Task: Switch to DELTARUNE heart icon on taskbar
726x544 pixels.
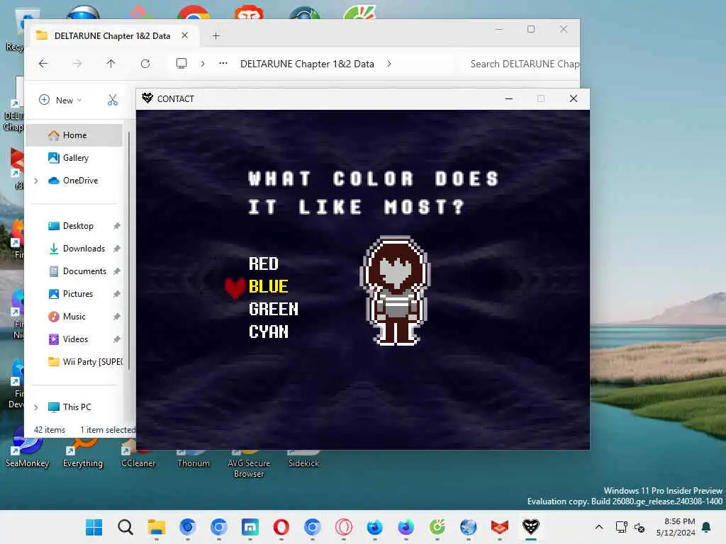Action: coord(530,527)
